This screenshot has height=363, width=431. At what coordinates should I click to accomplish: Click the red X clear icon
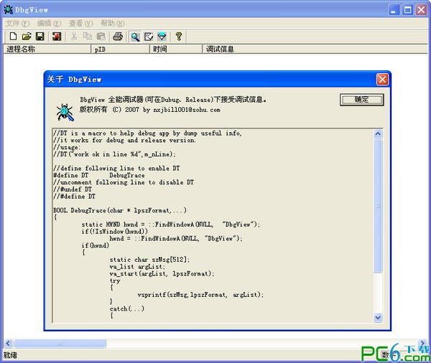(x=57, y=37)
